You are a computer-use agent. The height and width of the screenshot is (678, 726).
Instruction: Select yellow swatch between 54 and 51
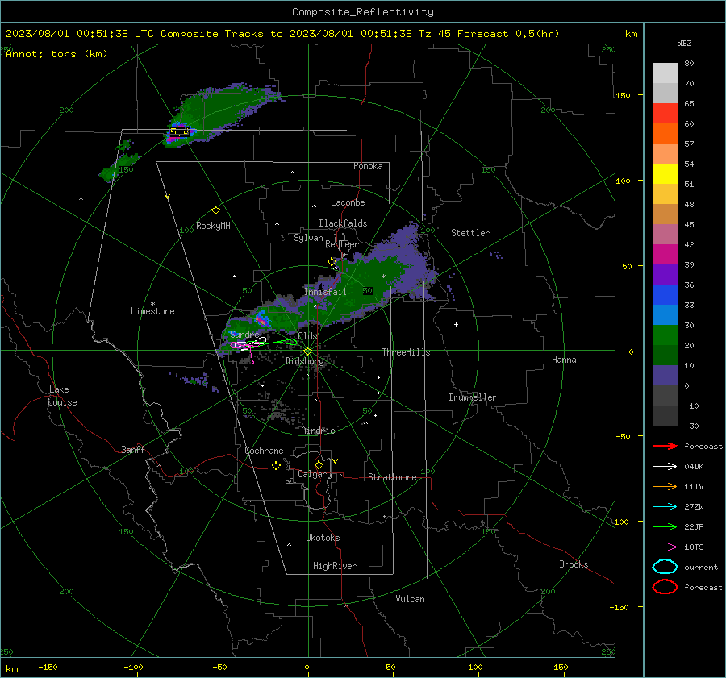(x=665, y=174)
